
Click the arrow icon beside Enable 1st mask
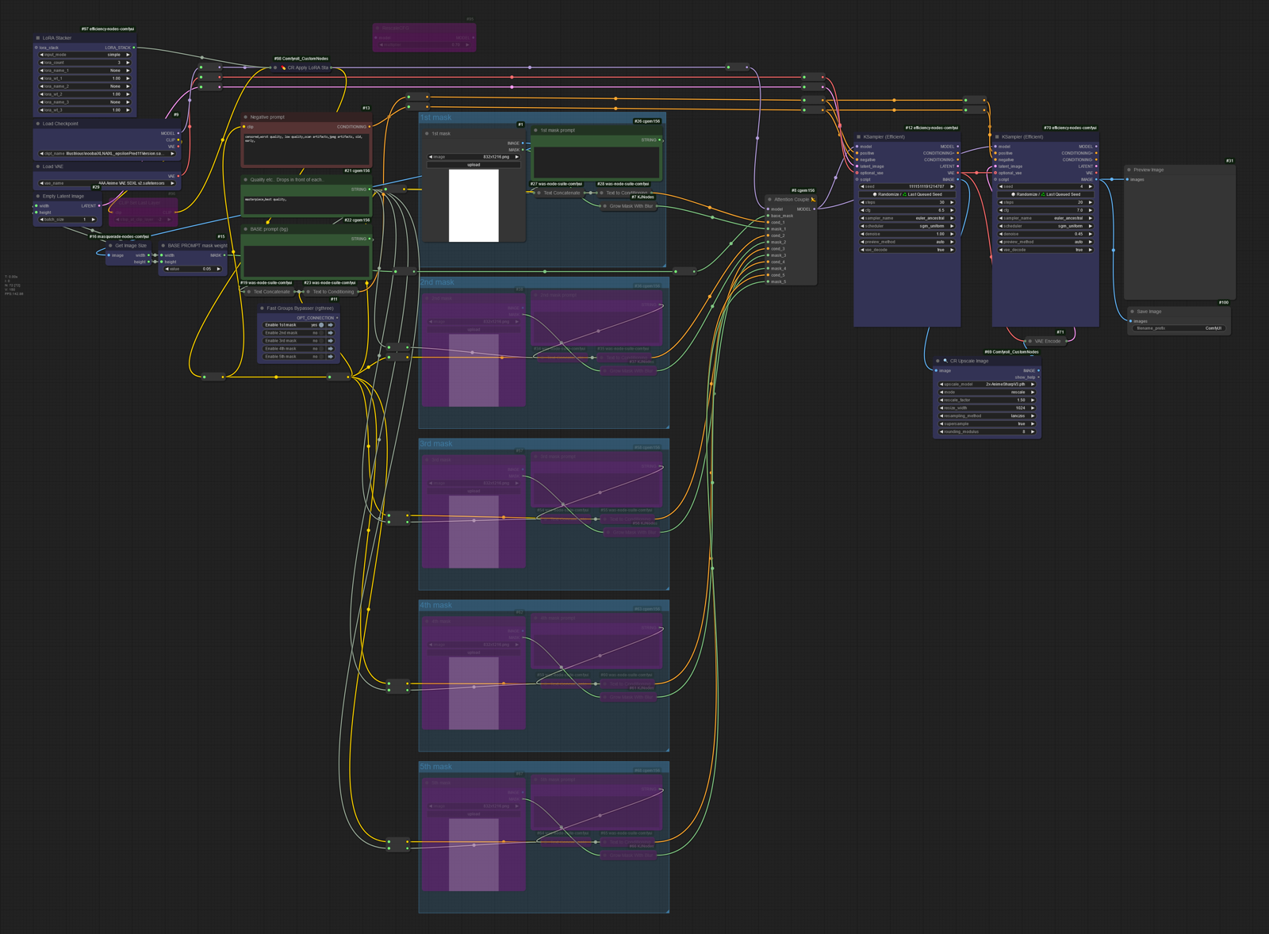(x=331, y=325)
